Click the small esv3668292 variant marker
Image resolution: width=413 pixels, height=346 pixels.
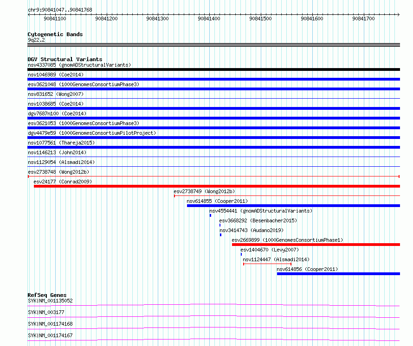tap(220, 225)
